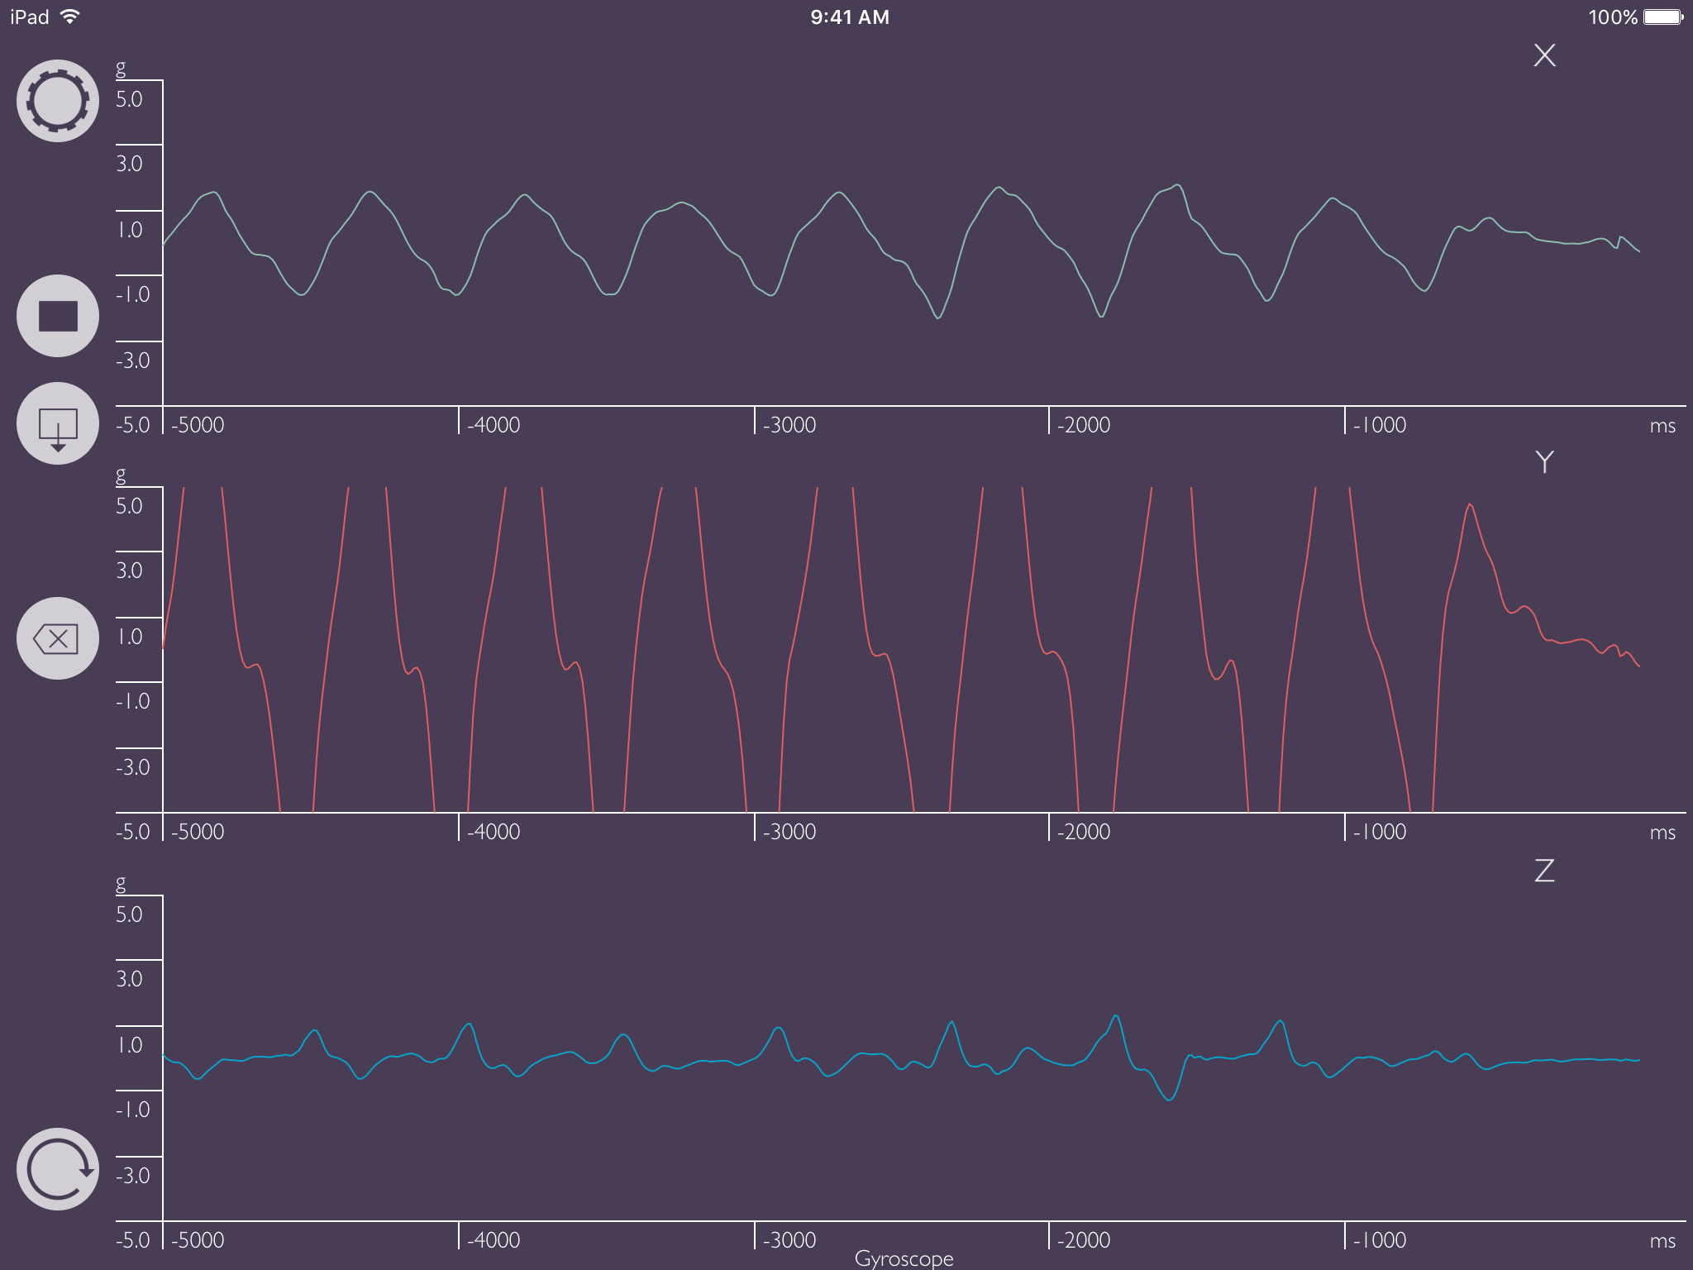This screenshot has width=1693, height=1270.
Task: Select the Y axis label
Action: [1544, 462]
